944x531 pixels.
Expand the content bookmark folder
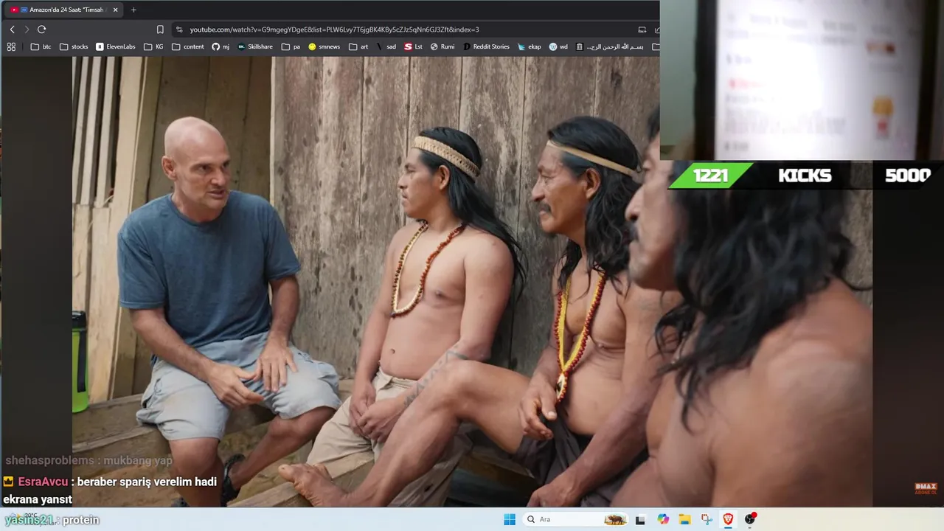187,46
